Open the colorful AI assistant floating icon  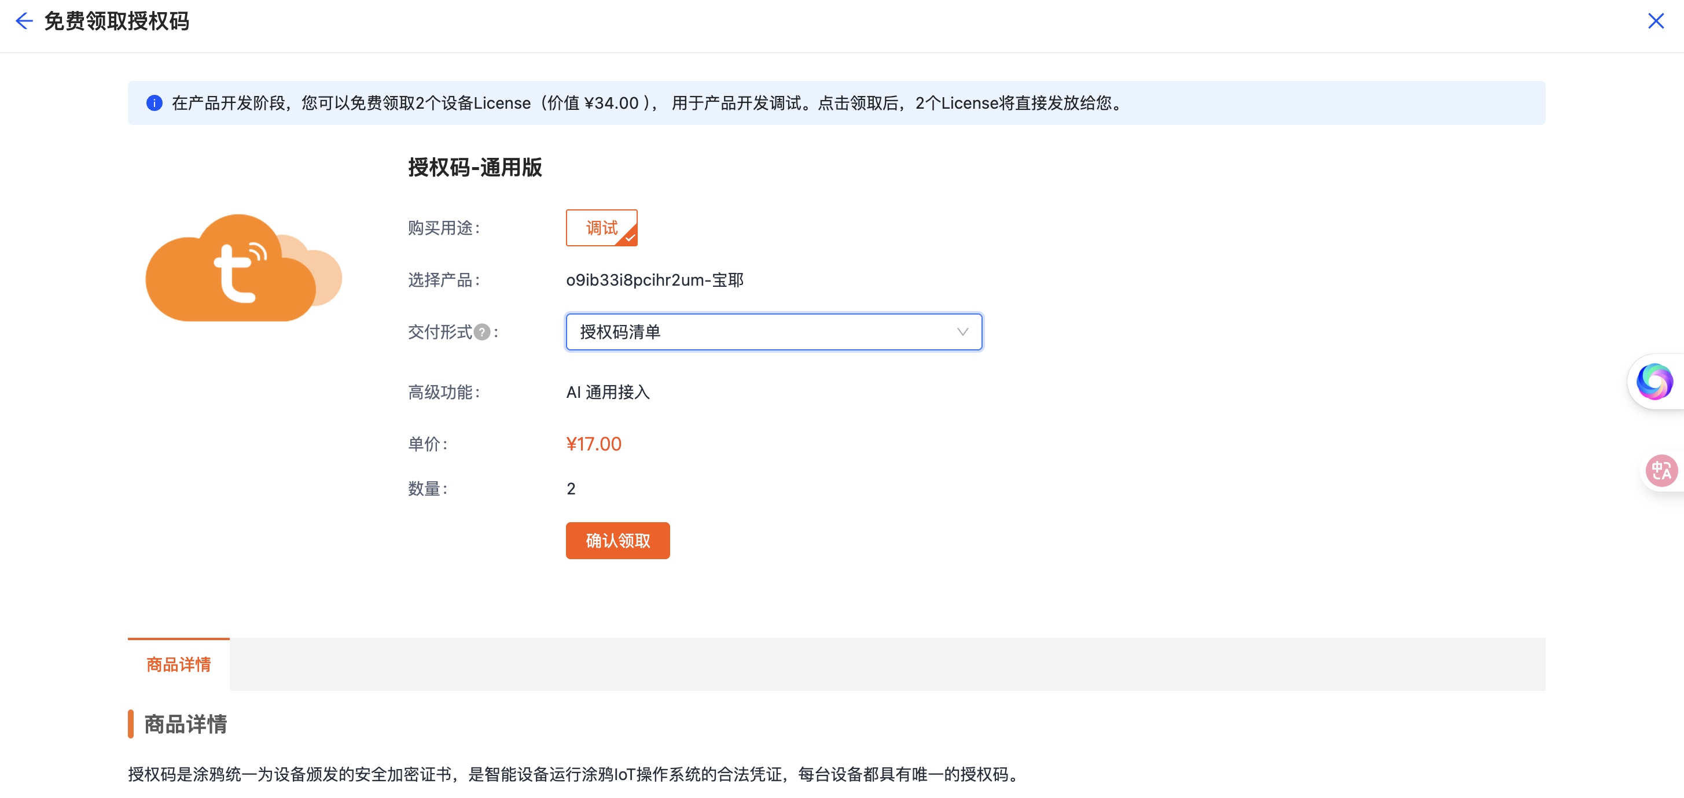1654,382
